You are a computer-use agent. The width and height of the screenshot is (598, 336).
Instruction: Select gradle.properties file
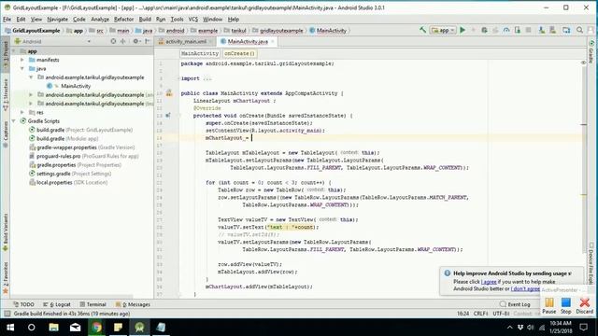click(75, 165)
